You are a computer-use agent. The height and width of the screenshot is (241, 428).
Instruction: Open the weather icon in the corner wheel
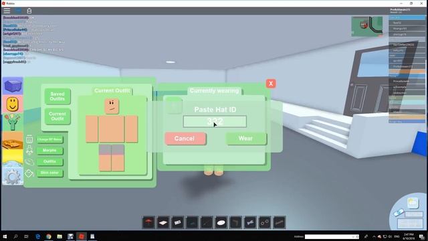pyautogui.click(x=413, y=202)
